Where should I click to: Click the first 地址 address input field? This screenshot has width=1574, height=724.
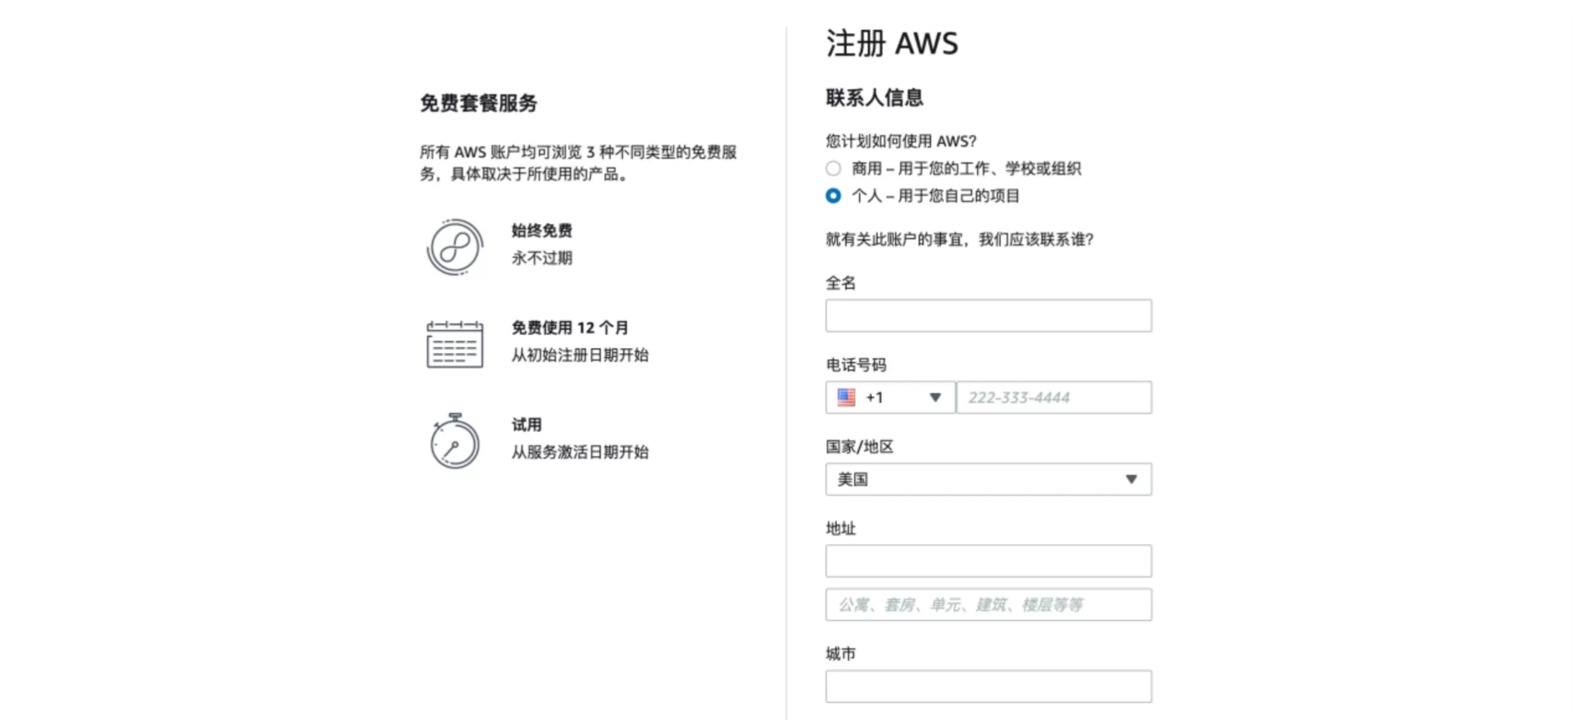point(988,561)
